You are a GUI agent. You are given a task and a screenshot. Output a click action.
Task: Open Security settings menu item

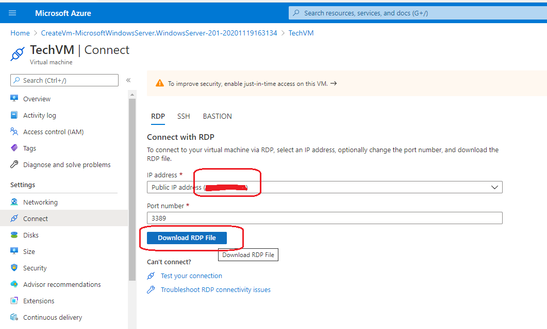(x=64, y=268)
